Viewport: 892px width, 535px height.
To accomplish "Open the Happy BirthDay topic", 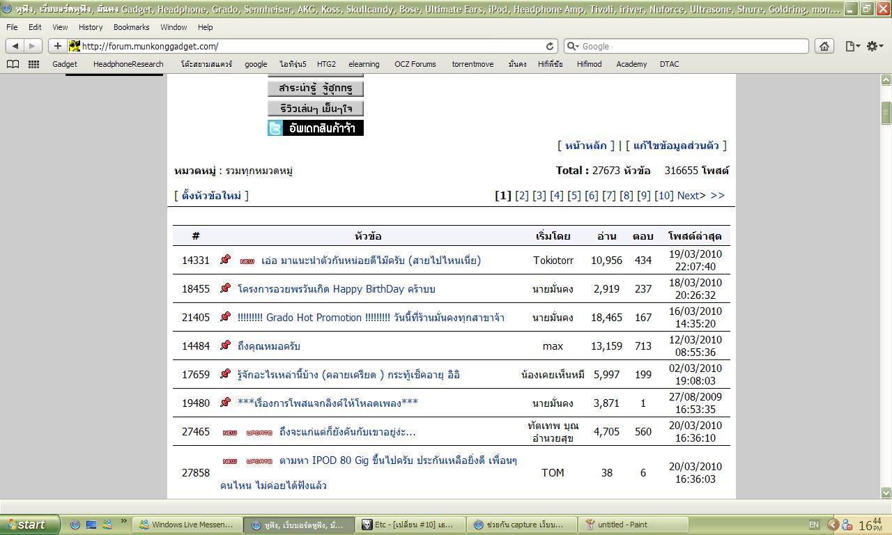I will point(337,289).
